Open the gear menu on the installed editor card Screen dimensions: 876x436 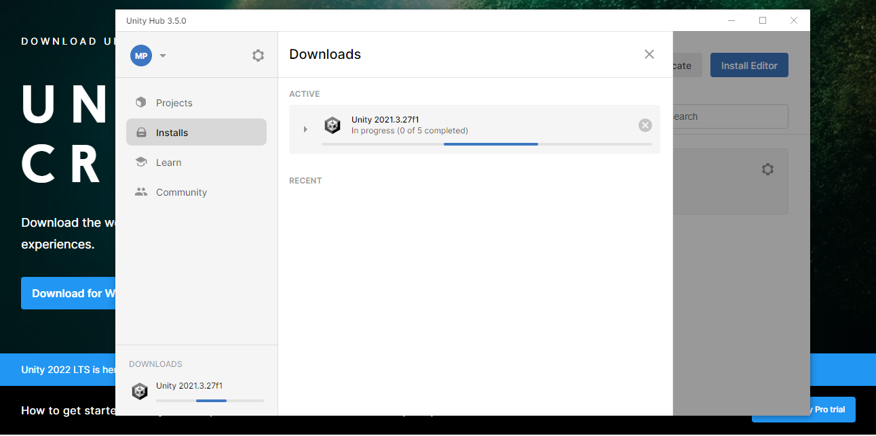click(767, 169)
